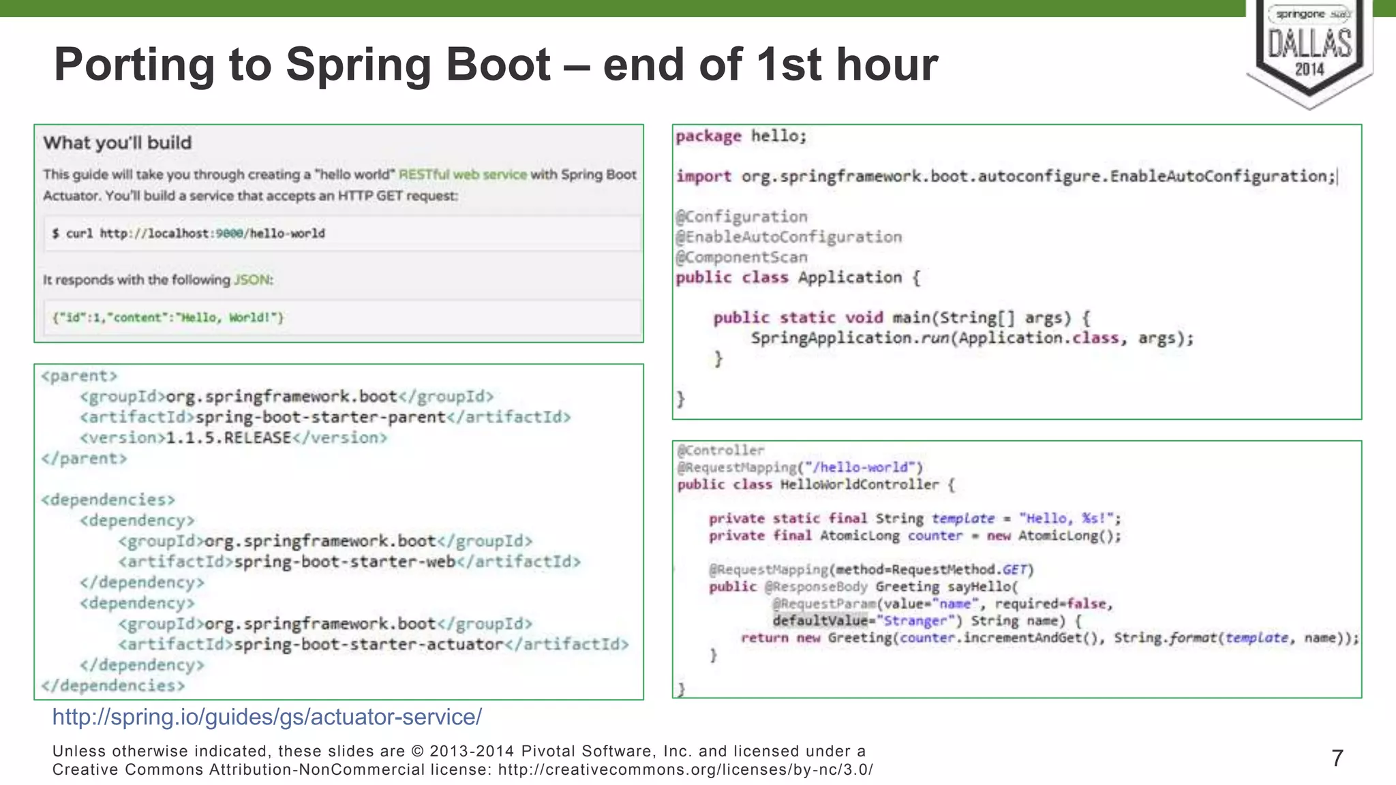
Task: Click the AtomicLong counter declaration
Action: [x=915, y=536]
